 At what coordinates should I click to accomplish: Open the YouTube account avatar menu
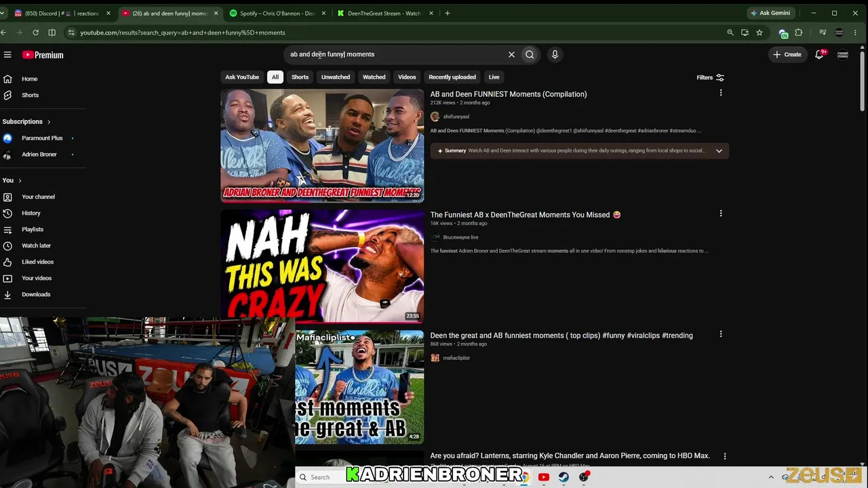pyautogui.click(x=843, y=54)
